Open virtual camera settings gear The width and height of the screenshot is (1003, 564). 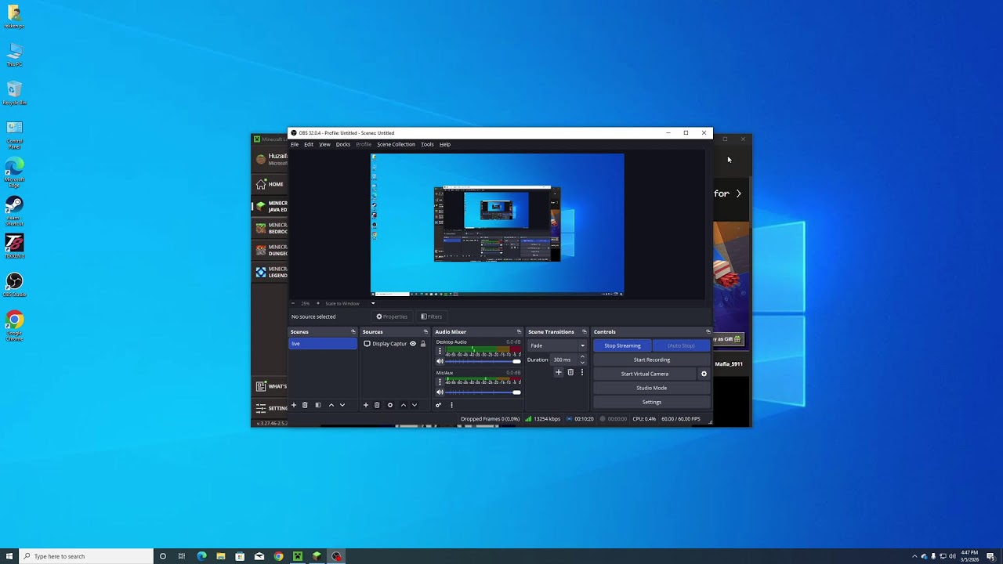point(704,374)
